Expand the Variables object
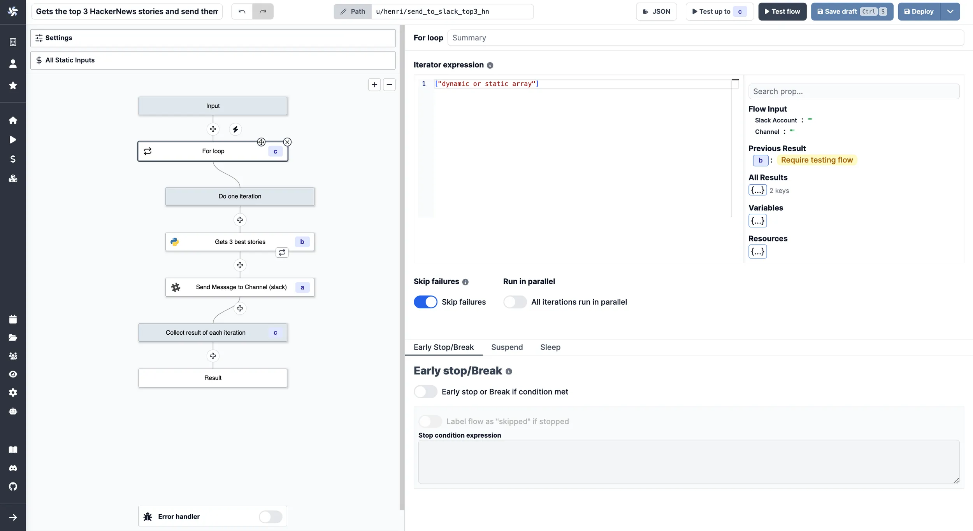 coord(757,221)
